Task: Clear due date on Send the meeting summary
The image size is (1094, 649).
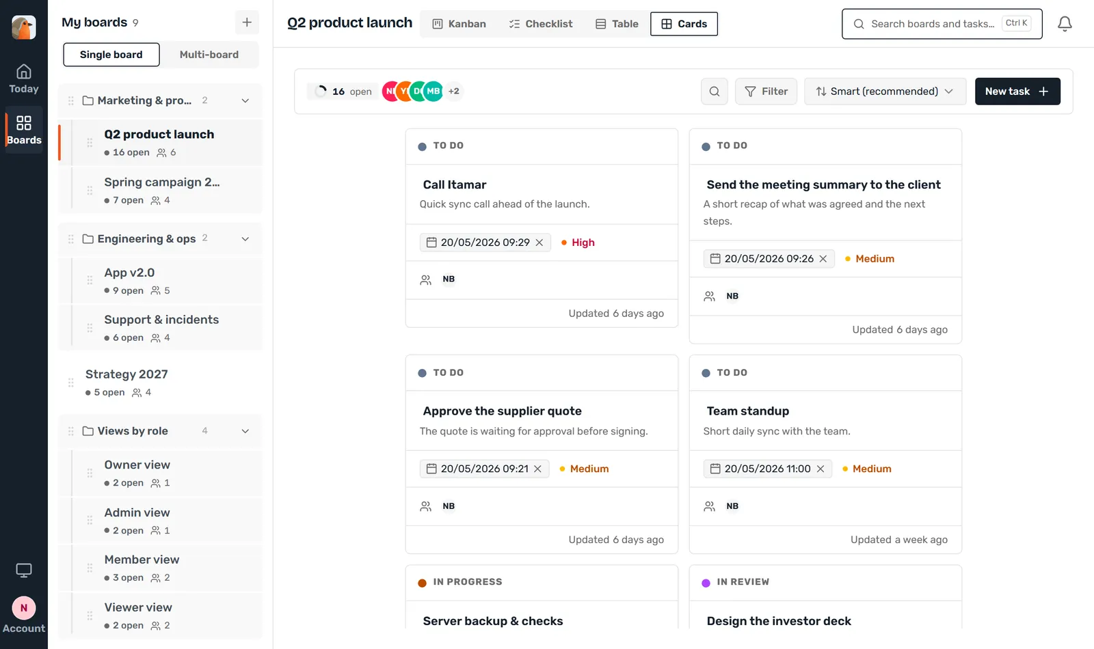Action: pyautogui.click(x=823, y=259)
